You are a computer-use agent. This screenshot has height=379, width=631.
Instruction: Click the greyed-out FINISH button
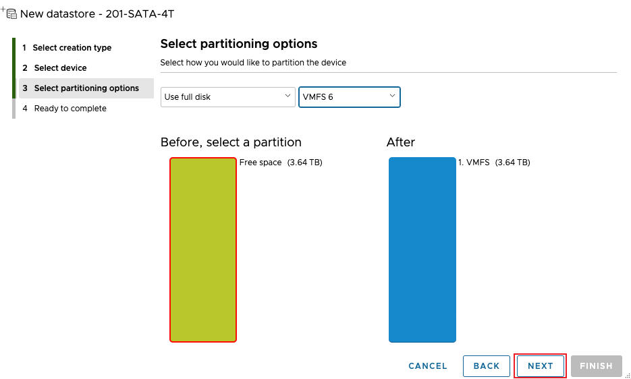click(x=597, y=366)
